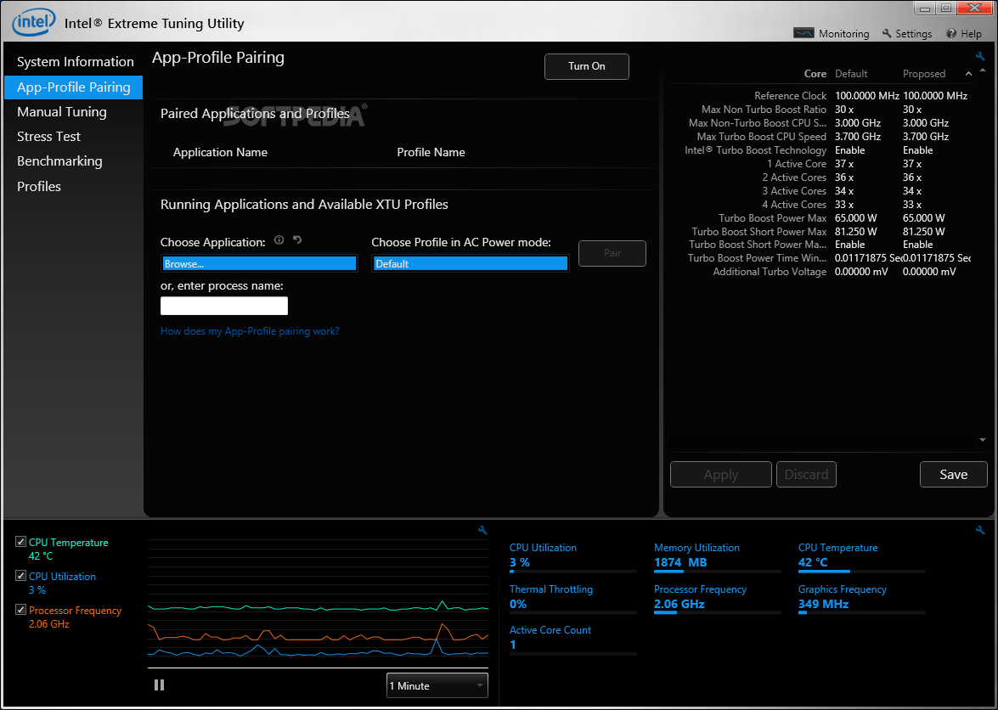
Task: Click the Memory Utilization 1874 MB bar
Action: coord(718,572)
